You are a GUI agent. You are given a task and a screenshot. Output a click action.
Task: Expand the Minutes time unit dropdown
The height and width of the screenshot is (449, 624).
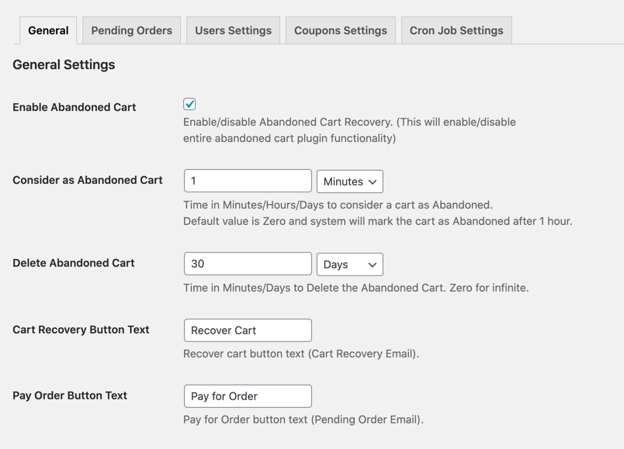[x=350, y=181]
